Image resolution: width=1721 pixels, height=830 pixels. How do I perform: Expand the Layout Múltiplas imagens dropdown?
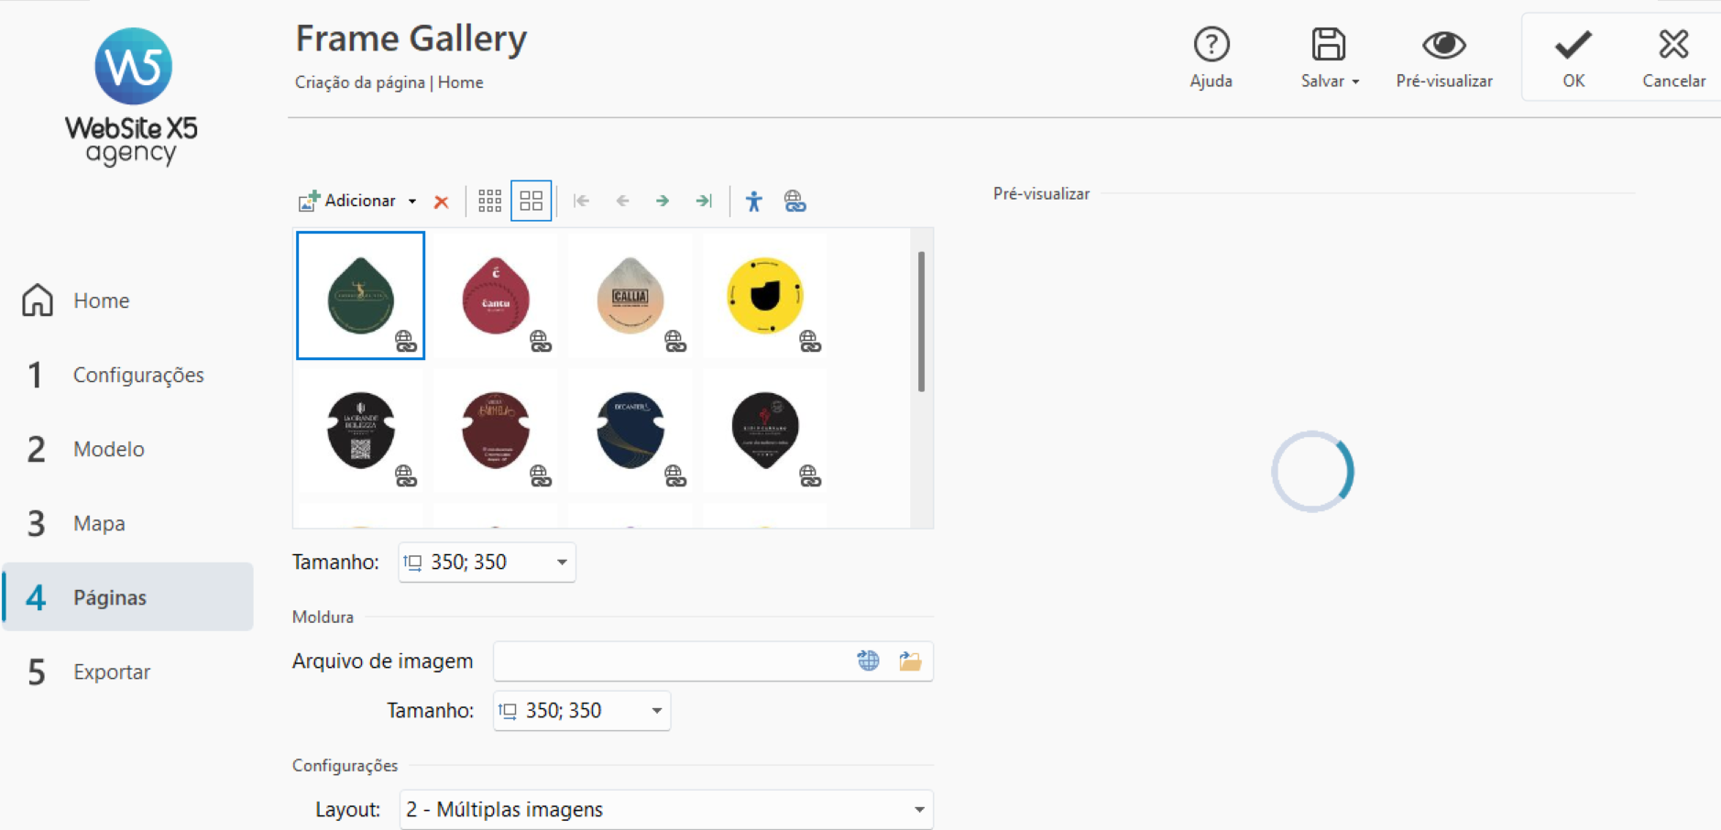tap(666, 810)
